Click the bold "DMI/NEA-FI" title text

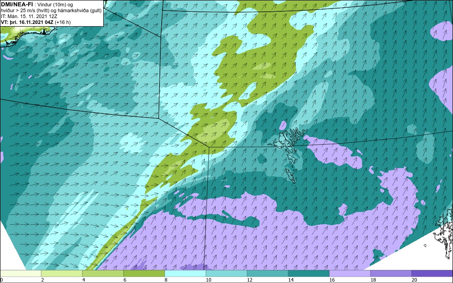17,5
